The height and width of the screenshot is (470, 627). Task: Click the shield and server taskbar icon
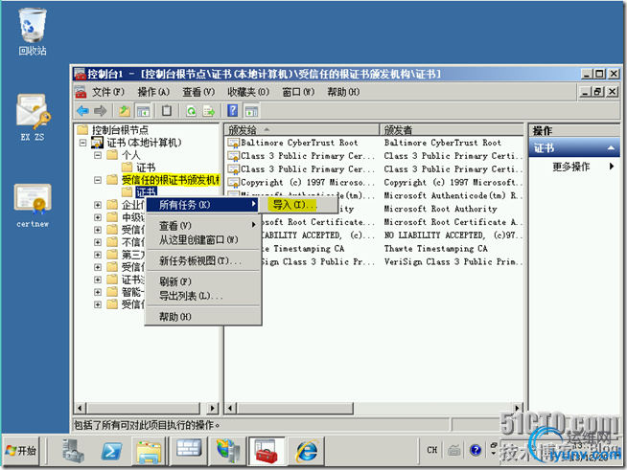[x=227, y=451]
